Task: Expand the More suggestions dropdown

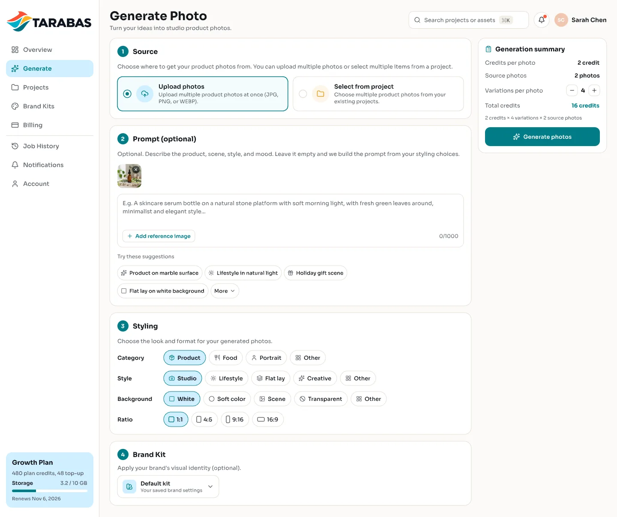Action: click(225, 291)
